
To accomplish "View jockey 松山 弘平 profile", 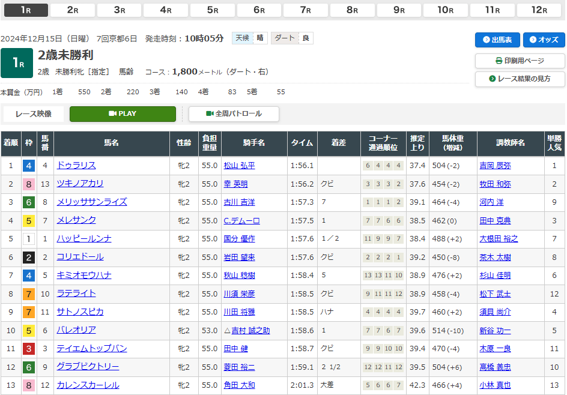I will pyautogui.click(x=239, y=166).
